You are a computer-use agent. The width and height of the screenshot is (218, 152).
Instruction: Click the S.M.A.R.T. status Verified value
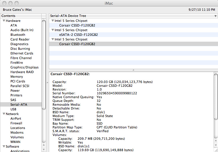click(103, 131)
